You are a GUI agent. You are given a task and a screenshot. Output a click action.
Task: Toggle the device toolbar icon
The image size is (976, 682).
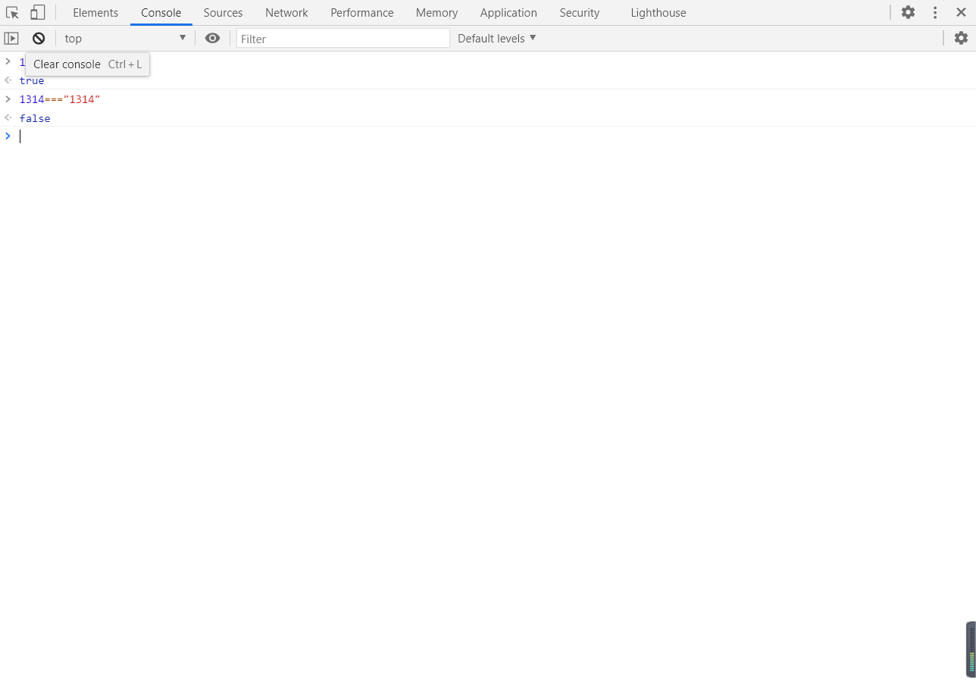coord(37,13)
